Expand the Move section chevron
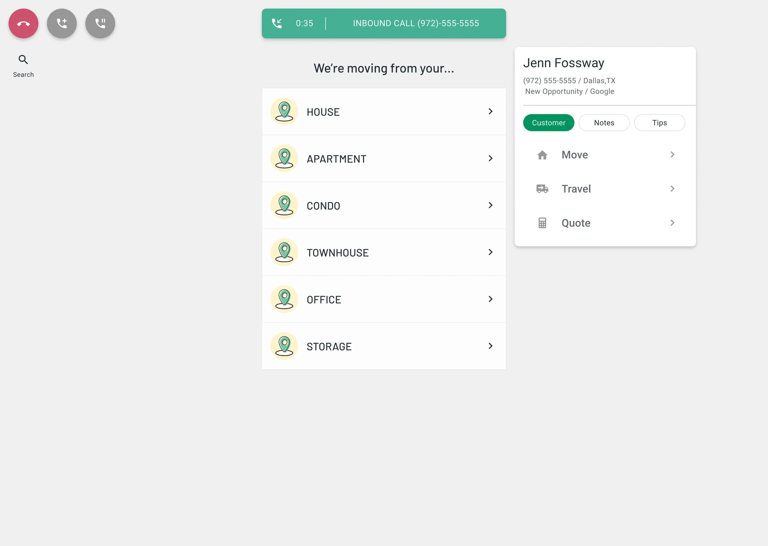768x546 pixels. (x=672, y=155)
